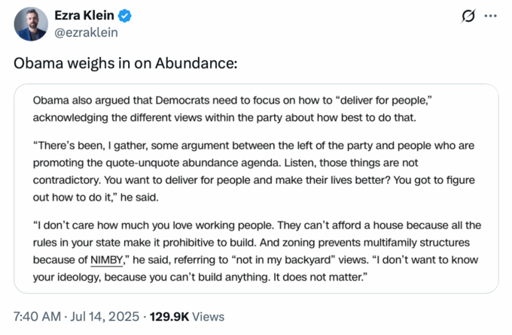Click the Grok slashed-circle icon
Screen dimensions: 512x335
click(x=468, y=16)
